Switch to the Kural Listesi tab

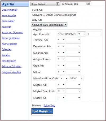coord(38,4)
